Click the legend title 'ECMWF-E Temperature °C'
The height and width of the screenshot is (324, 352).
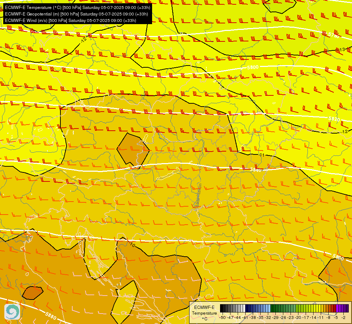pyautogui.click(x=204, y=313)
